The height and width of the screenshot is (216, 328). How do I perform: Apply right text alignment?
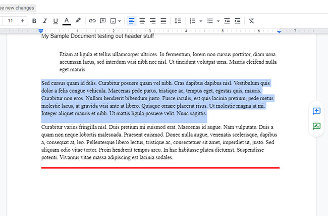point(152,21)
